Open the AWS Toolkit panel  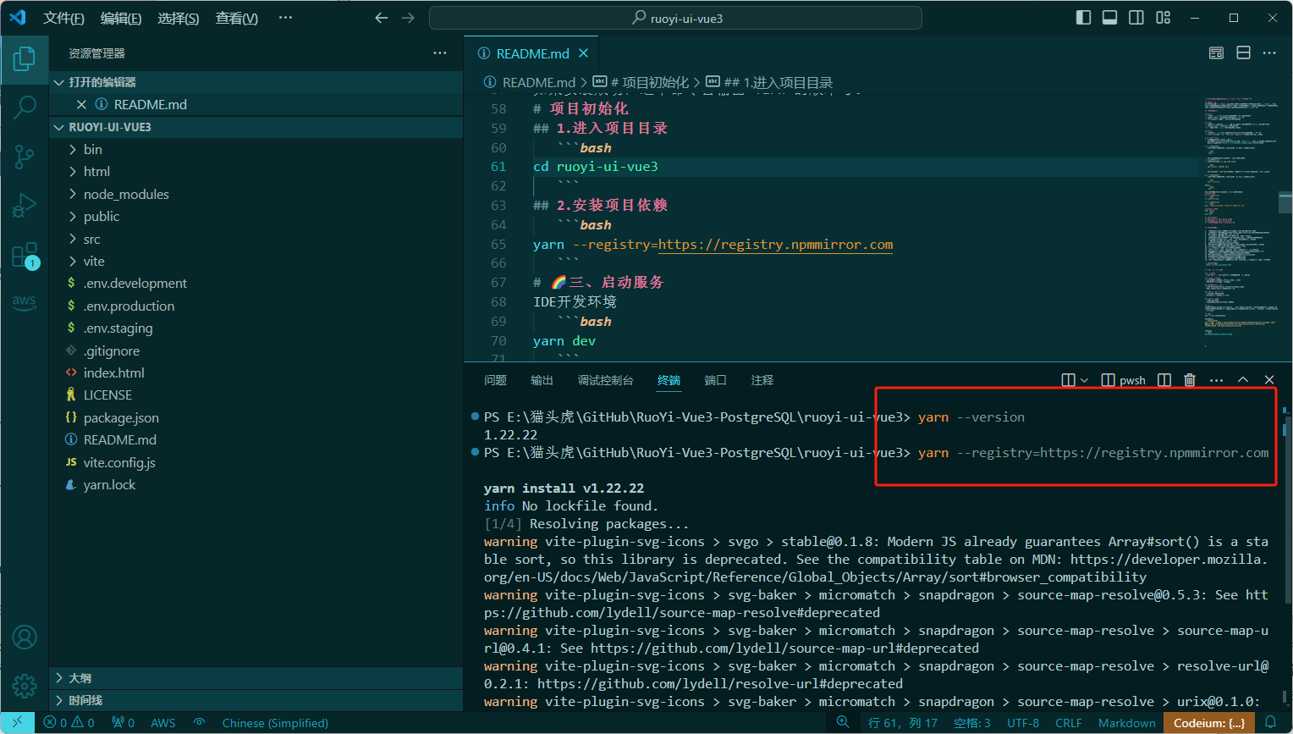tap(25, 302)
